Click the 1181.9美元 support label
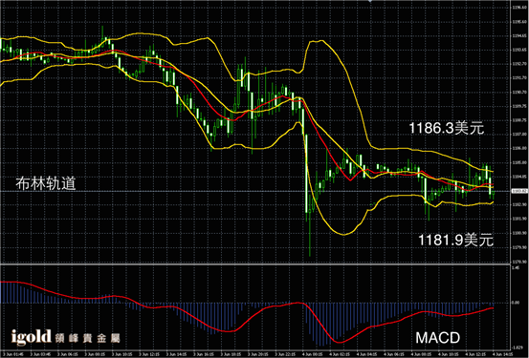 [455, 241]
